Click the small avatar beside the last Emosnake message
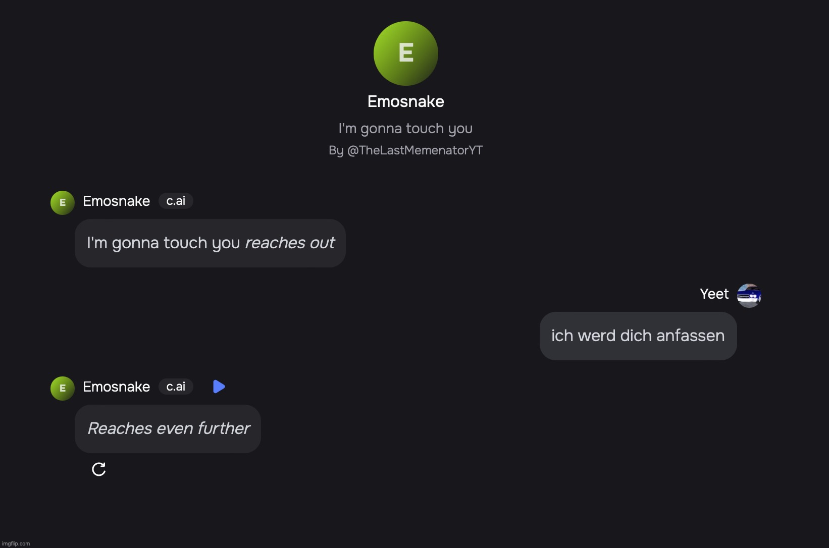The height and width of the screenshot is (548, 829). (63, 389)
